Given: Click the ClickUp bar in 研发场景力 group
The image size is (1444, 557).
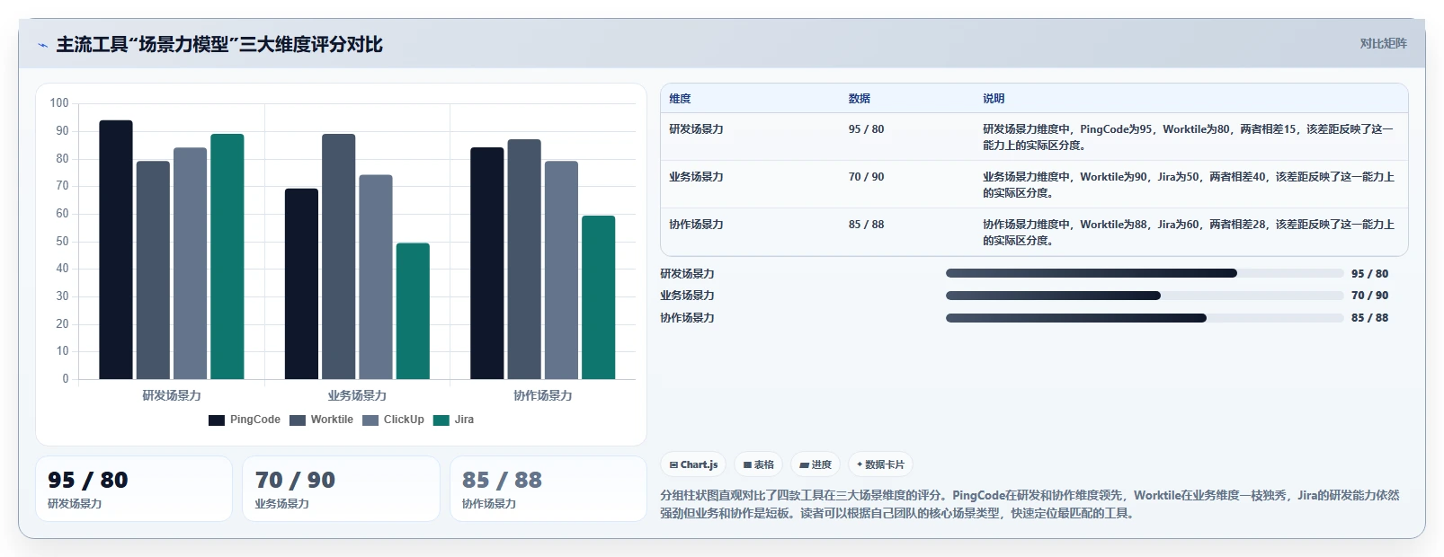Looking at the screenshot, I should click(x=190, y=263).
